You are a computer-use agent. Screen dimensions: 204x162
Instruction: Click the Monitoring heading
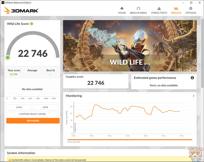coord(74,96)
